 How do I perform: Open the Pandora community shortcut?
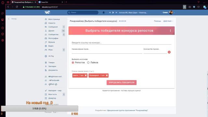[x=54, y=80]
